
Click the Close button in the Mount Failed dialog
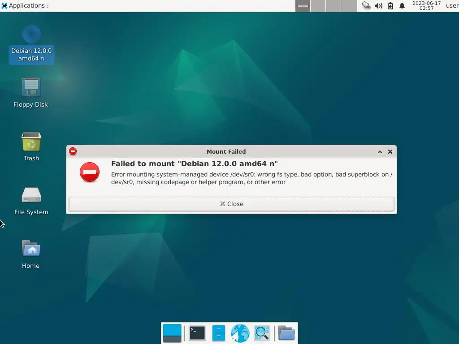pyautogui.click(x=232, y=204)
